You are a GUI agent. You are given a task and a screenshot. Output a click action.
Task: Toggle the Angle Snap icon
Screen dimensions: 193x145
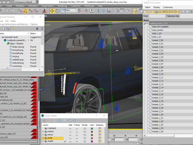(25, 11)
